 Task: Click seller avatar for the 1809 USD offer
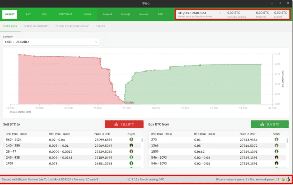click(x=276, y=151)
